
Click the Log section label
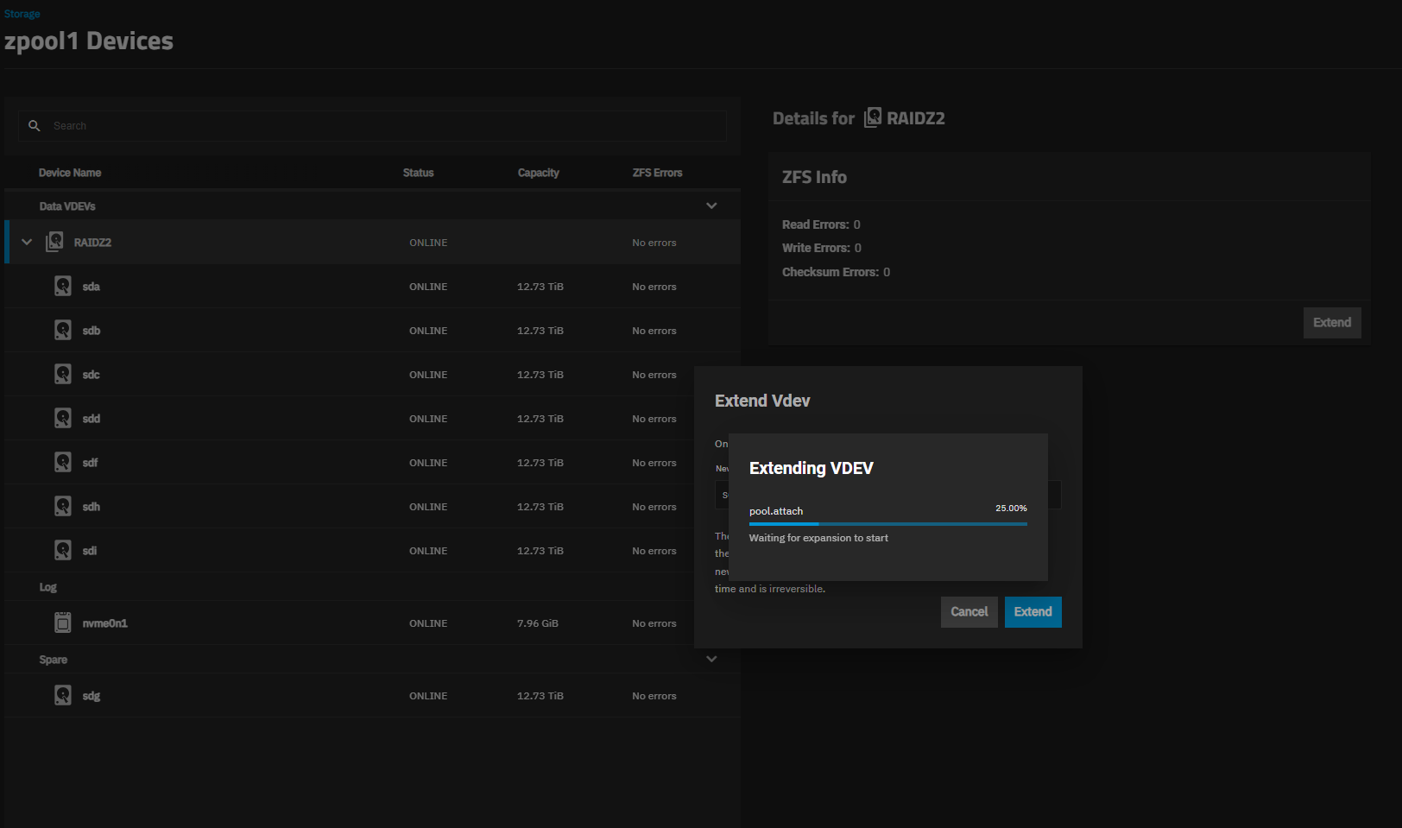pyautogui.click(x=48, y=587)
